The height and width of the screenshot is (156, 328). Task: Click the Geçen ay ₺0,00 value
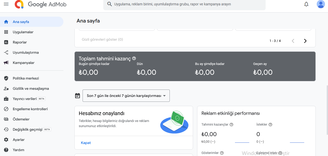coord(263,72)
